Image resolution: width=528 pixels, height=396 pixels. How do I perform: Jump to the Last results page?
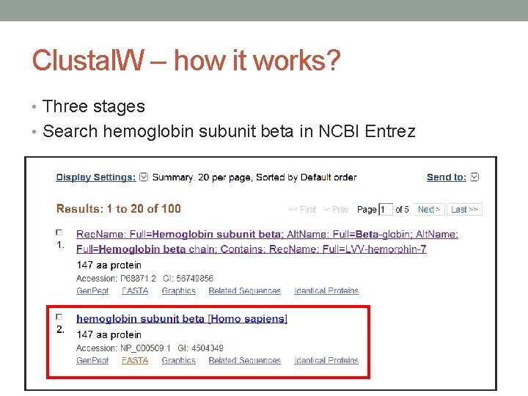[464, 210]
